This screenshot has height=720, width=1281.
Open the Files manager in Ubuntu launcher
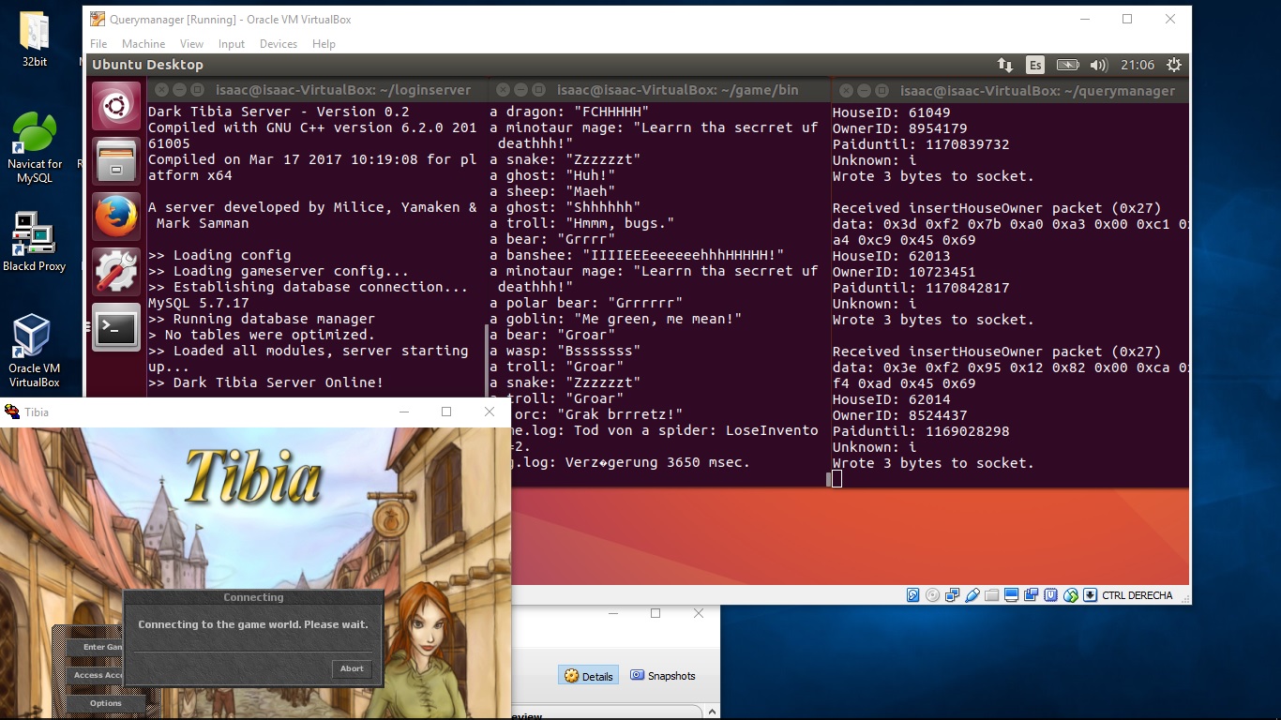(x=117, y=161)
